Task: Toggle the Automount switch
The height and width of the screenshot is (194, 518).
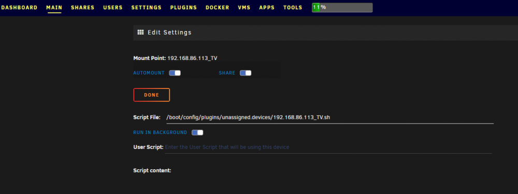Action: pos(175,73)
